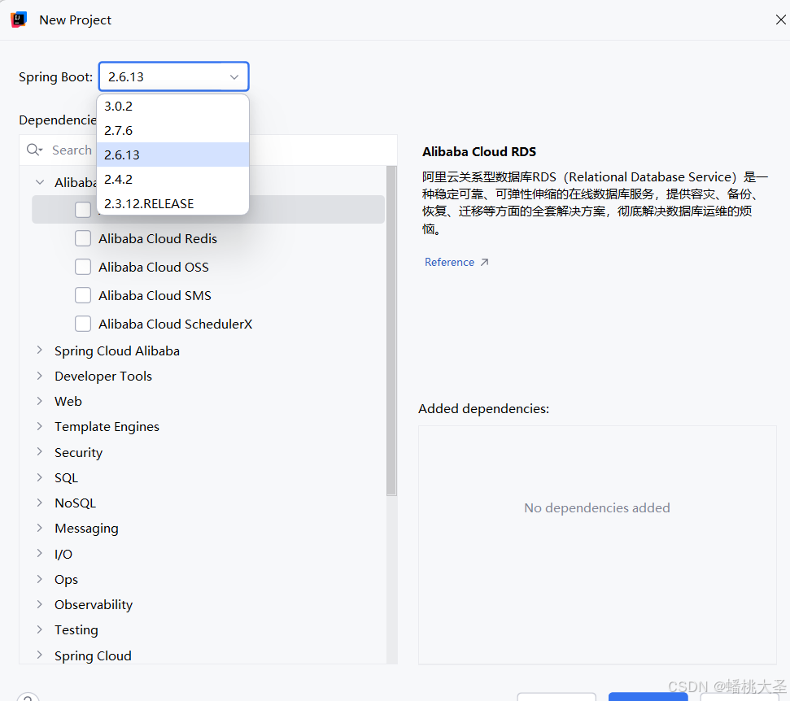Screen dimensions: 790x701
Task: Expand the Testing category
Action: click(40, 629)
